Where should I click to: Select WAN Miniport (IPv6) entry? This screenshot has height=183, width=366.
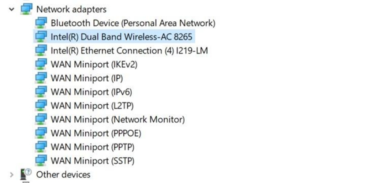(x=91, y=92)
